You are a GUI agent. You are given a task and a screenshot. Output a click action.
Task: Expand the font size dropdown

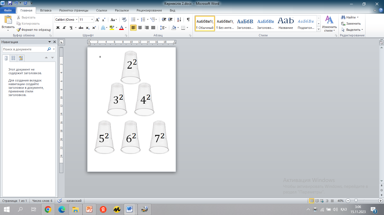click(x=92, y=20)
